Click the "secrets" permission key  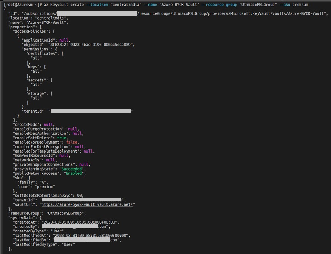click(37, 80)
